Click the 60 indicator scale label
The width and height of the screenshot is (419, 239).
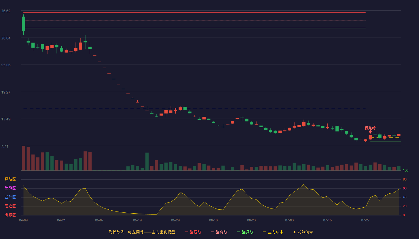(x=405, y=188)
